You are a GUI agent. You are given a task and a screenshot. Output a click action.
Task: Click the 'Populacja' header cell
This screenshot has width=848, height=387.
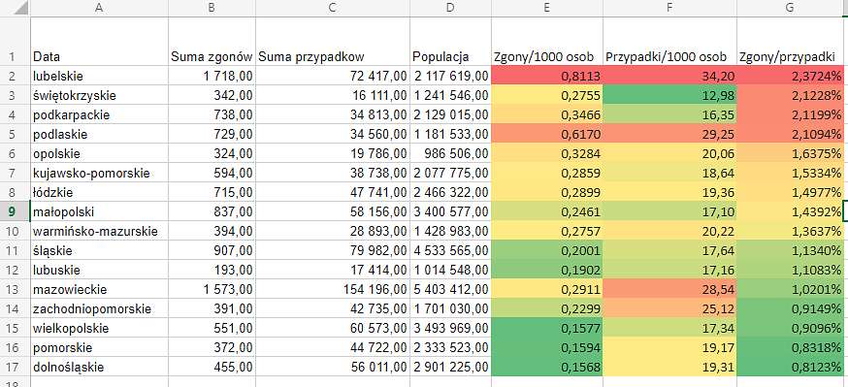pyautogui.click(x=450, y=42)
